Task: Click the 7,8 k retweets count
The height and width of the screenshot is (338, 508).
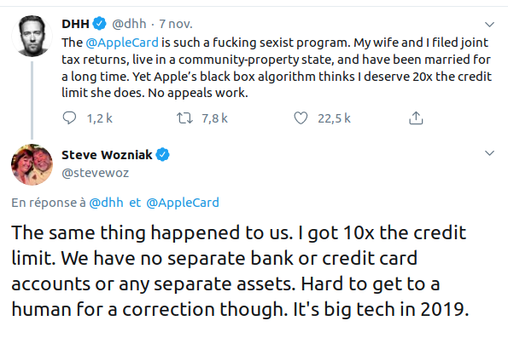Action: coord(214,118)
